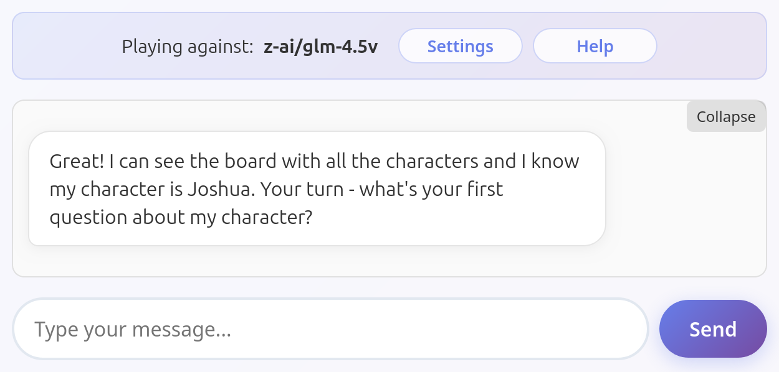Click blank header space left of "Playing against"

67,46
